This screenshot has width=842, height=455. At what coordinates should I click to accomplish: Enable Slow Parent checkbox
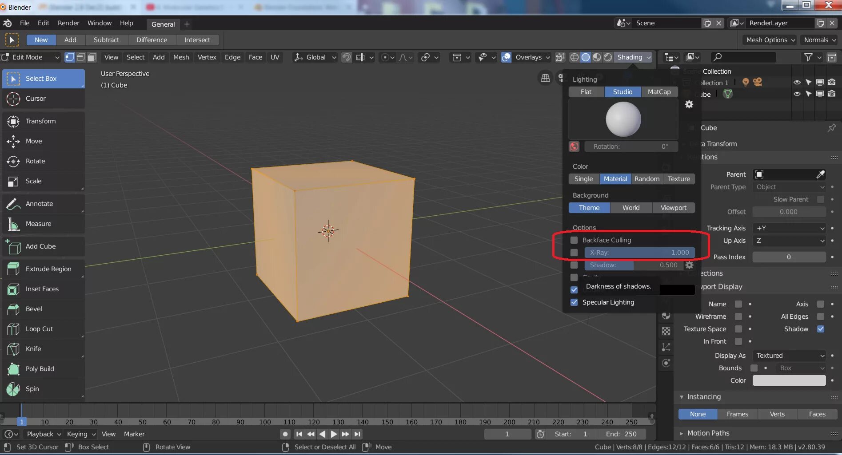point(820,199)
